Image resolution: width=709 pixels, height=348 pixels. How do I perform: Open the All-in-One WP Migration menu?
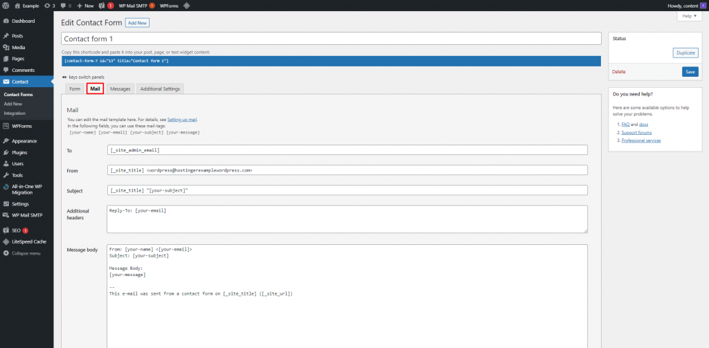[27, 190]
